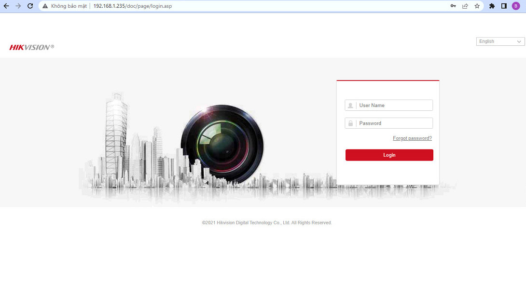Open the browser extensions puzzle icon
Screen dimensions: 526x307
pyautogui.click(x=492, y=6)
